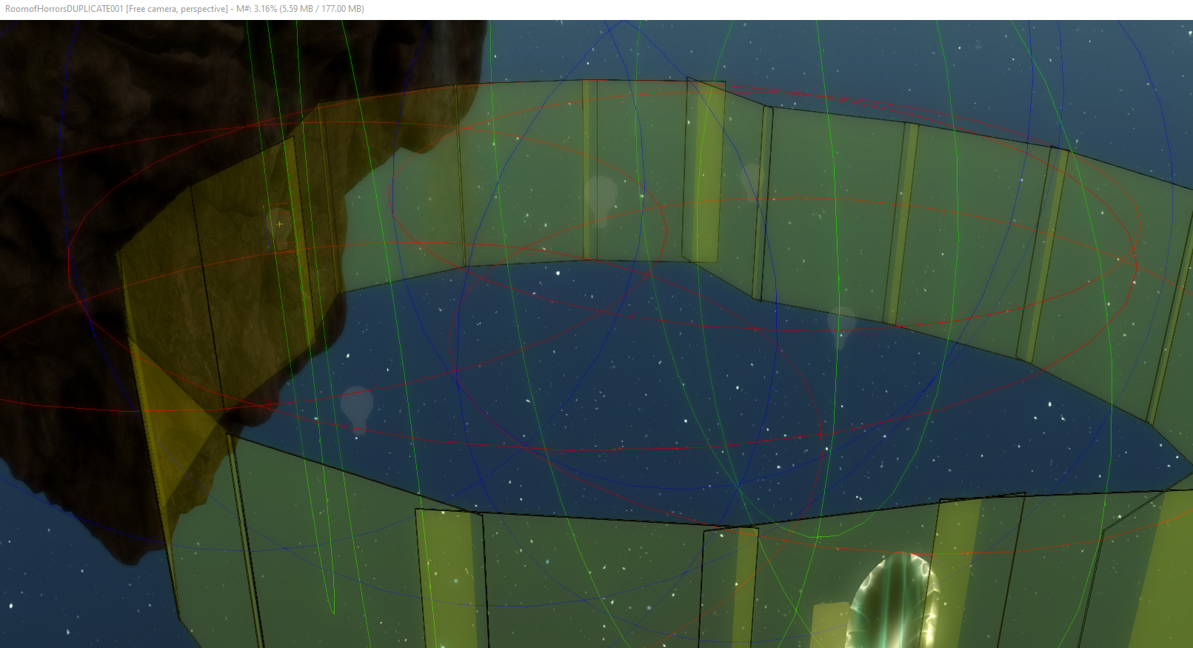
Task: Pick light bulb marker just left of bright yellow pillar
Action: pos(601,200)
